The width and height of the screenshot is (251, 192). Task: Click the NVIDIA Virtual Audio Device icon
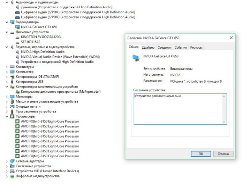(x=17, y=57)
